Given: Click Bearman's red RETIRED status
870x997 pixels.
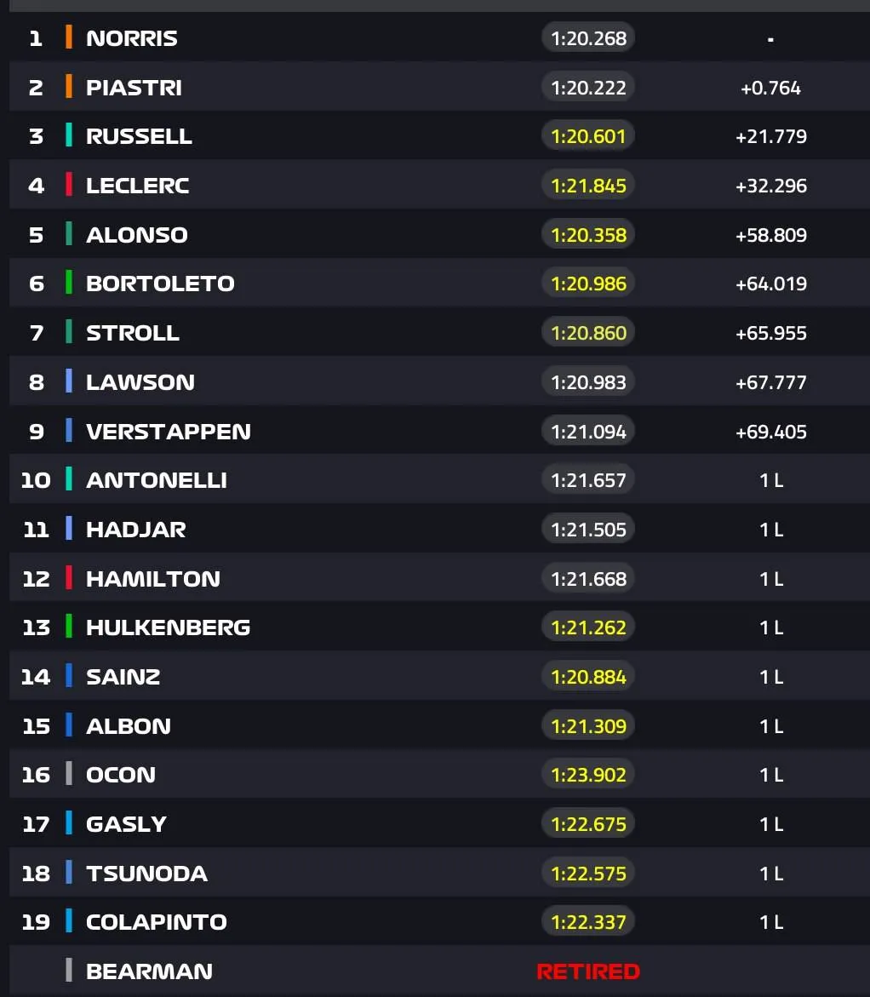Looking at the screenshot, I should pos(588,971).
